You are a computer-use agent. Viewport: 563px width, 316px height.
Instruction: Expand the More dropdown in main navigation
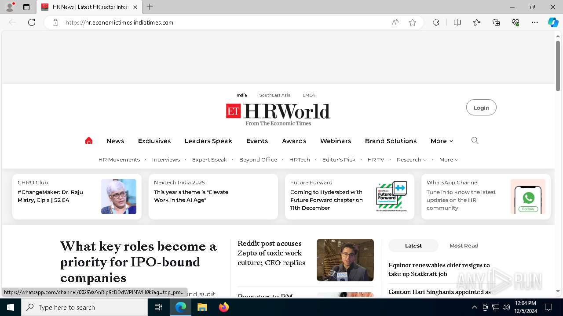pos(442,141)
